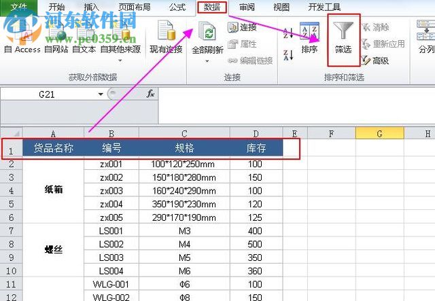This screenshot has width=435, height=301.
Task: Click the 全部刷新 icon
Action: point(207,32)
